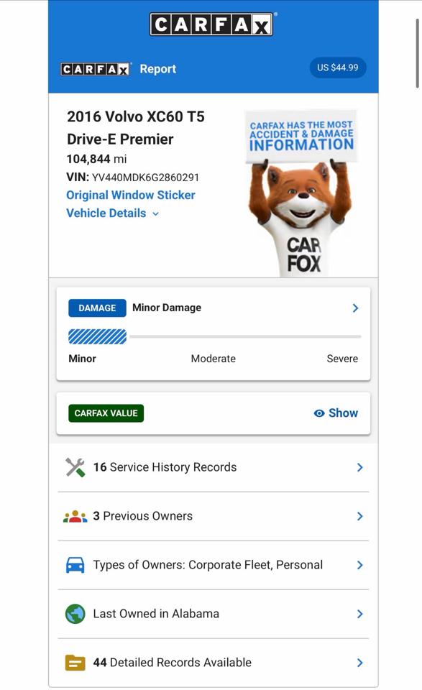Expand Service History Records chevron
Image resolution: width=422 pixels, height=690 pixels.
(x=360, y=467)
